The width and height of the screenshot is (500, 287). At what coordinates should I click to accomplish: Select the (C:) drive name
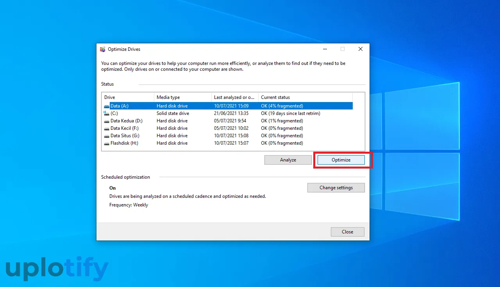tap(114, 113)
